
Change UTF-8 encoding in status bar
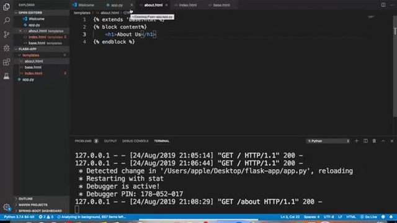[329, 217]
